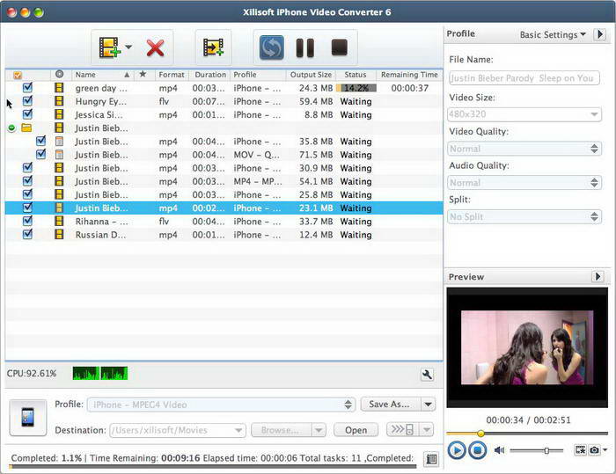Viewport: 616px width, 474px height.
Task: Expand the Profile panel arrow button
Action: (x=599, y=34)
